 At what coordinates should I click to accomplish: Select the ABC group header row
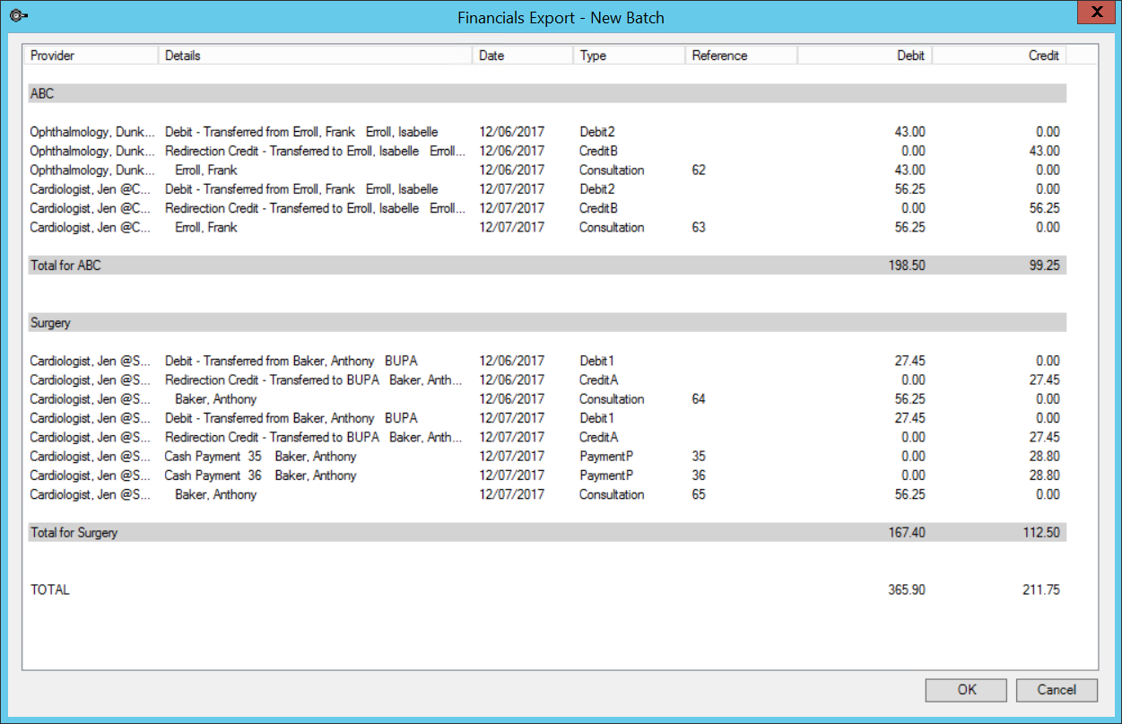click(x=545, y=93)
